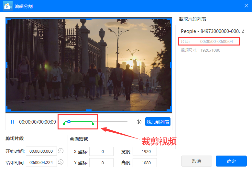
Task: Mute the volume speaker icon
Action: point(138,122)
